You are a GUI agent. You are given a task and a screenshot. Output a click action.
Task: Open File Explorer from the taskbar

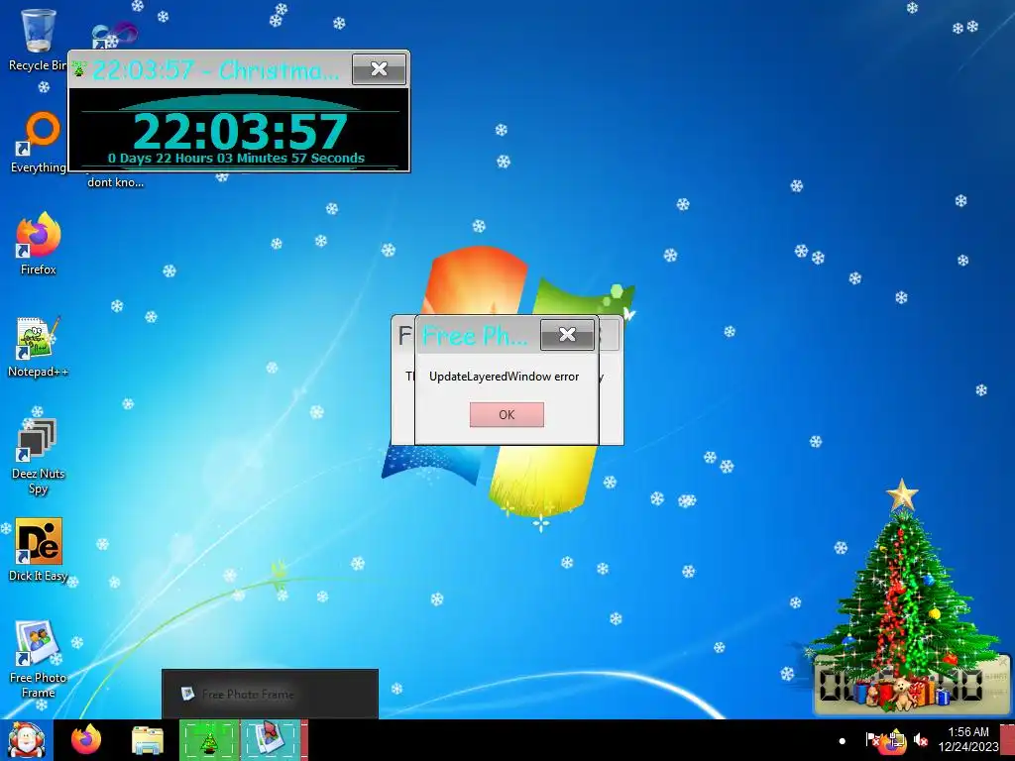tap(148, 740)
